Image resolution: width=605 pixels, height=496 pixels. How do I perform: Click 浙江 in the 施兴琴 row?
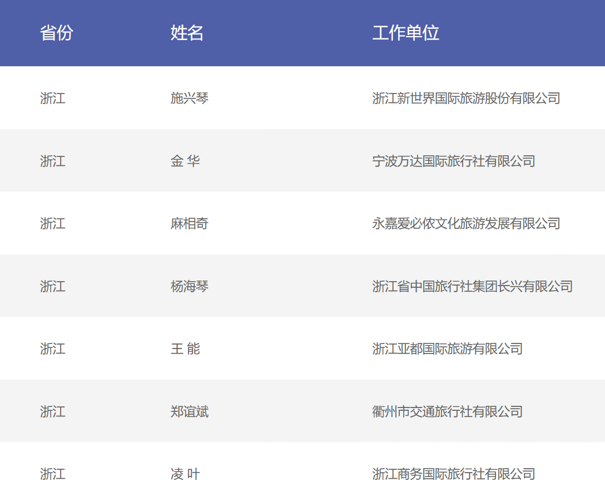(x=53, y=98)
